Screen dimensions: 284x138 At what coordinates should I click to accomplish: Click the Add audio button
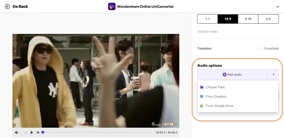click(232, 75)
